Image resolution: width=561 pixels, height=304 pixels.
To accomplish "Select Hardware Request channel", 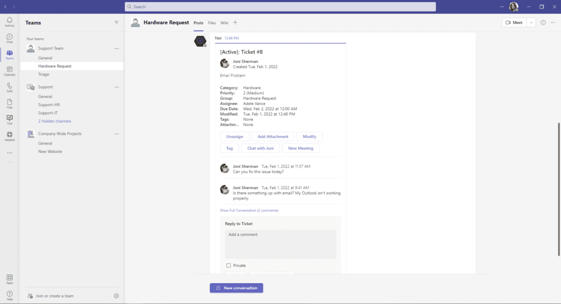I will coord(72,66).
